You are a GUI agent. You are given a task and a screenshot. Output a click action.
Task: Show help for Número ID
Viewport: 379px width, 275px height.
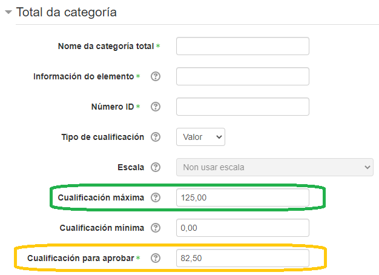click(156, 107)
